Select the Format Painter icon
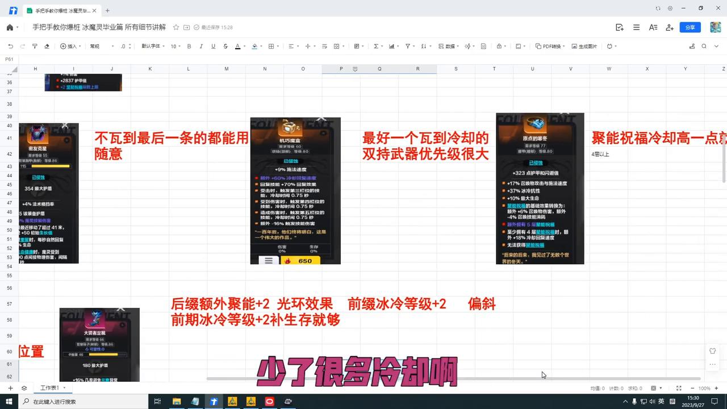The height and width of the screenshot is (409, 727). click(x=34, y=46)
